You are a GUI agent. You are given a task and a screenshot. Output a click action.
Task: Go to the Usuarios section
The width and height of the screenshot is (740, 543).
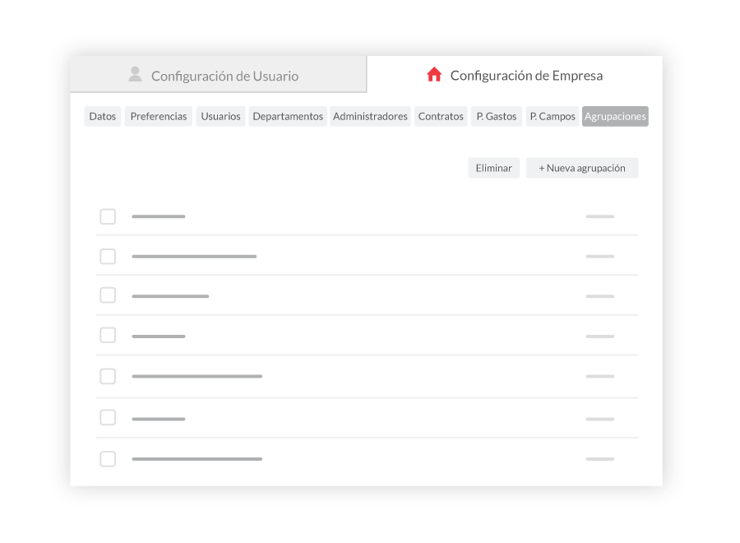[220, 116]
